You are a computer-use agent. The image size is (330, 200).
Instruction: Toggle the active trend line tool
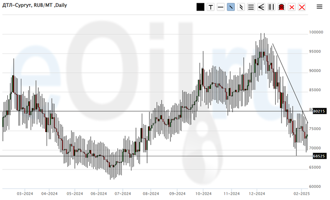[231, 7]
